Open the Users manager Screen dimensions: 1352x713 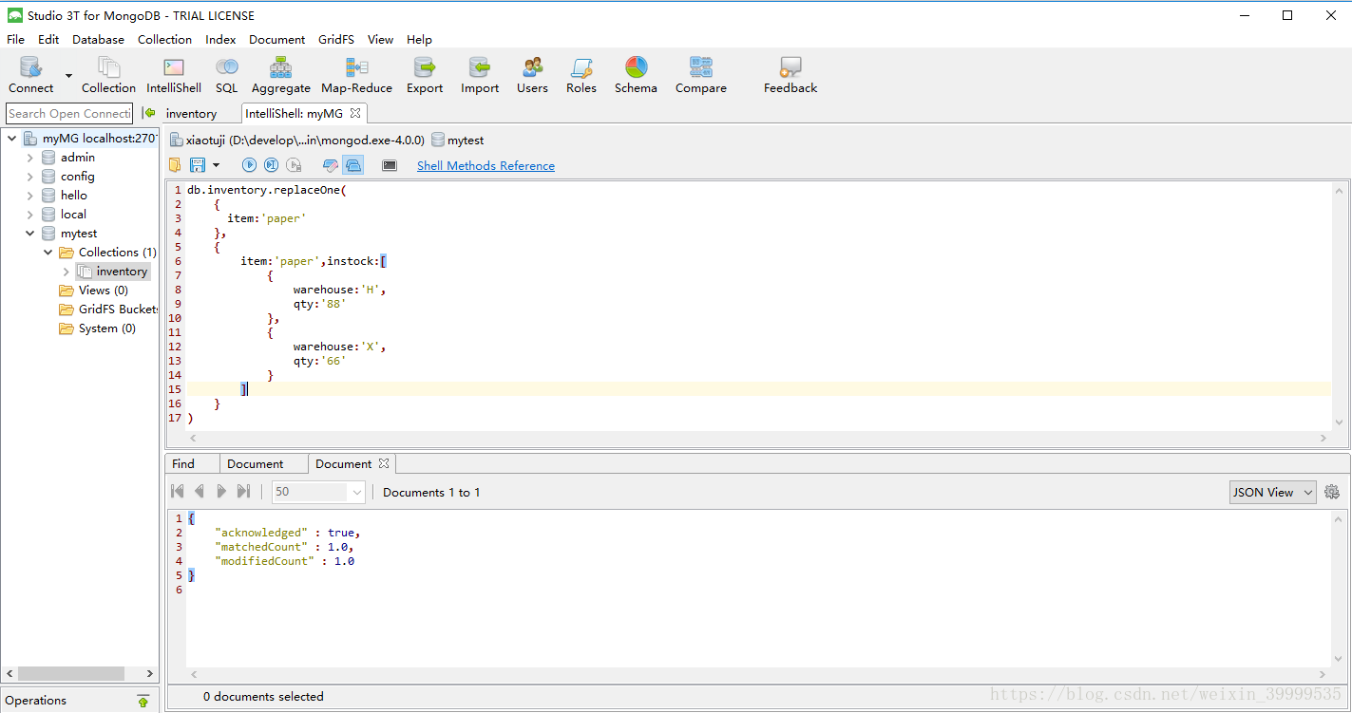(x=532, y=75)
